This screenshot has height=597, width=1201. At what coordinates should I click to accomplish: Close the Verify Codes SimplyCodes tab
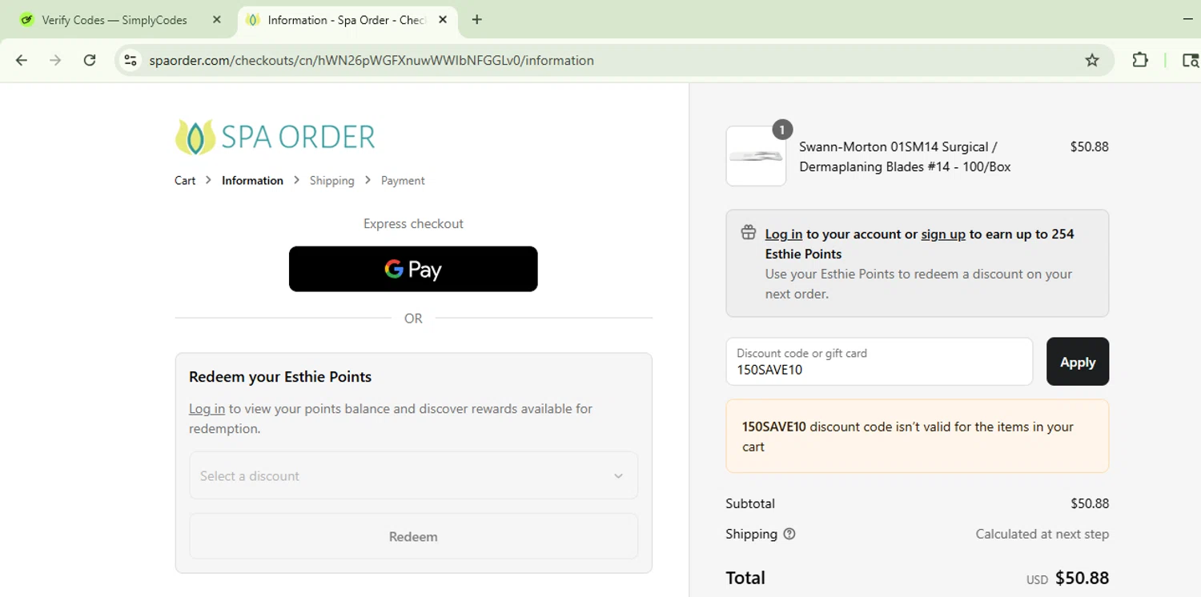216,20
